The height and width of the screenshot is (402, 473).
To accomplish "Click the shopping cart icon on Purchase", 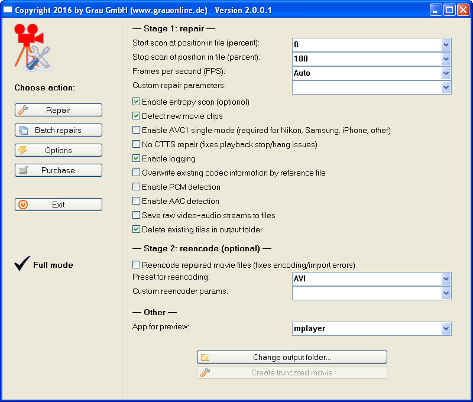I will [x=23, y=170].
